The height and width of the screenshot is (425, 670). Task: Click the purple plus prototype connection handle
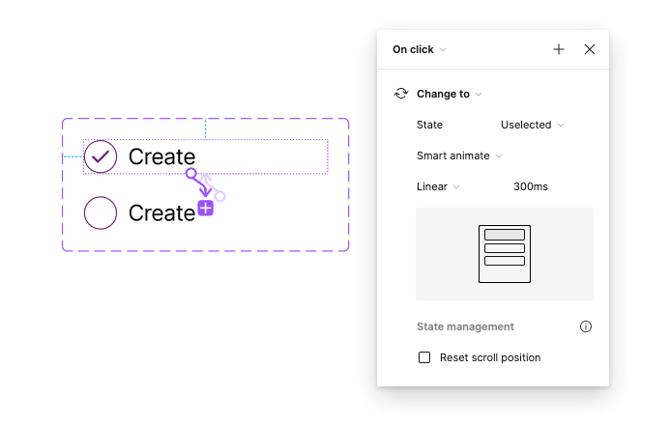205,209
